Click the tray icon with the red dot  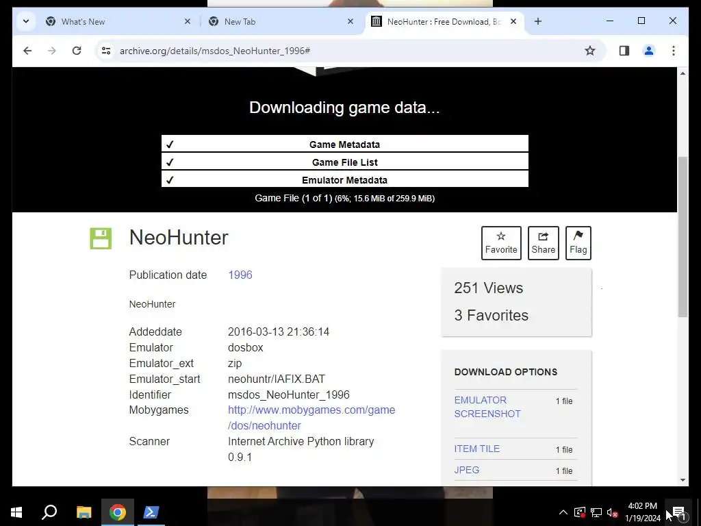pyautogui.click(x=579, y=512)
